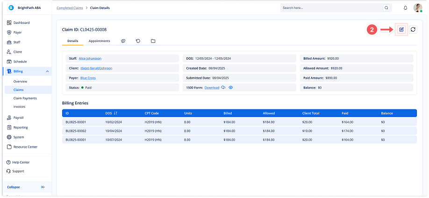Open the user profile avatar
This screenshot has width=429, height=198.
[x=418, y=8]
